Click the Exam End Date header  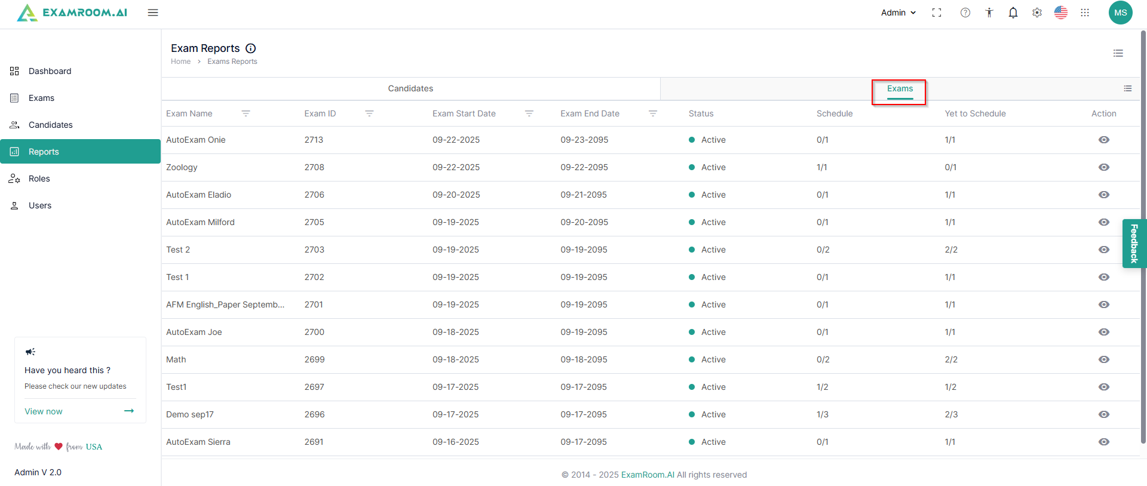tap(590, 113)
